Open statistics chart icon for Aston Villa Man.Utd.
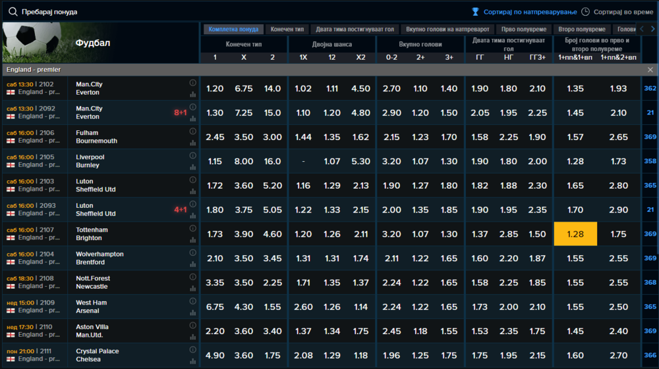The image size is (659, 369). tap(192, 337)
